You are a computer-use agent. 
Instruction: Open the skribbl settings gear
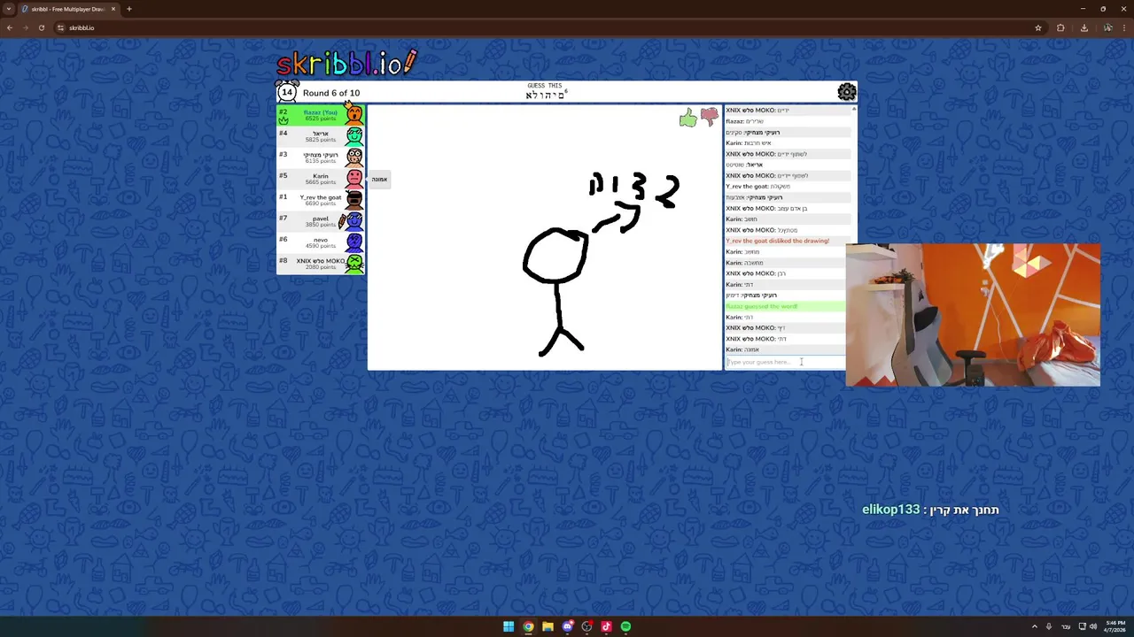point(847,92)
